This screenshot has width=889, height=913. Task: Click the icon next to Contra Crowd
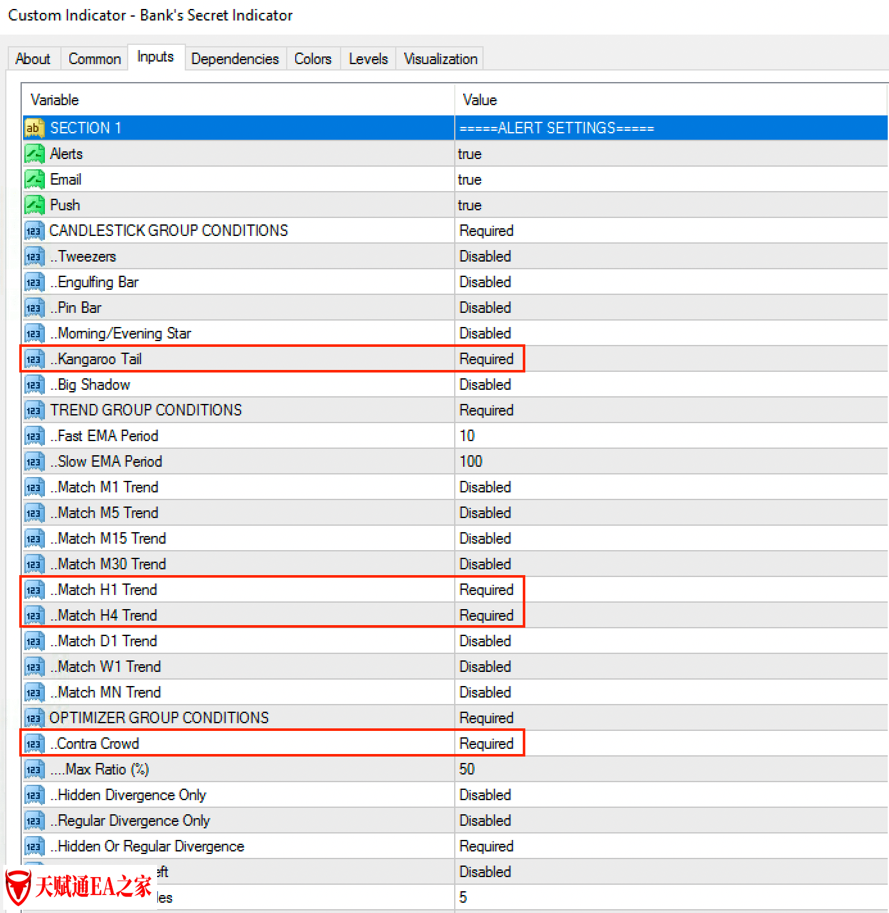[x=34, y=744]
